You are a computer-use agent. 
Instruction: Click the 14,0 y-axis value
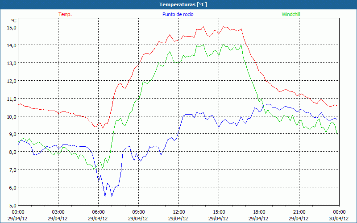click(12, 45)
